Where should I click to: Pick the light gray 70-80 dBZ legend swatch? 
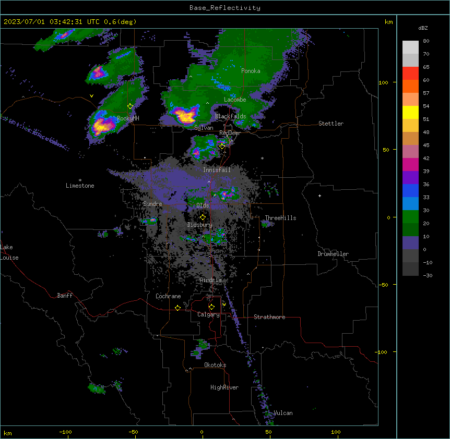point(410,47)
